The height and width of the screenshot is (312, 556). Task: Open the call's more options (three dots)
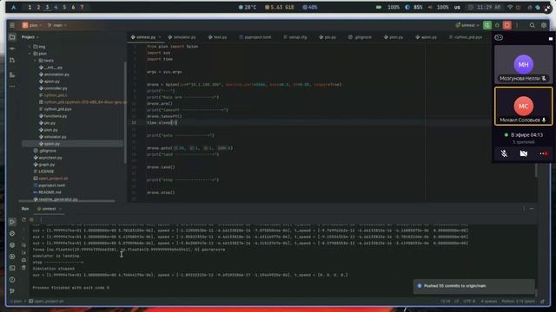coord(543,153)
